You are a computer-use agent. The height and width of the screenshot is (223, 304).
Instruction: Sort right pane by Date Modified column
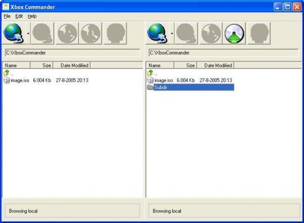215,66
